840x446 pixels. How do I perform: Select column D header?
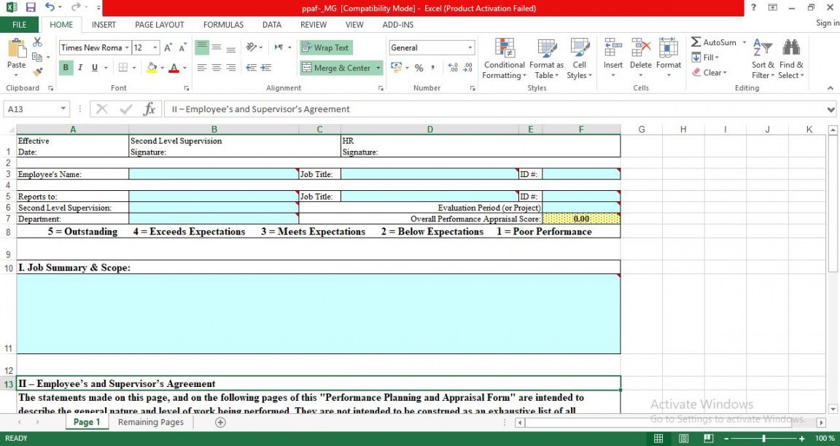[429, 129]
